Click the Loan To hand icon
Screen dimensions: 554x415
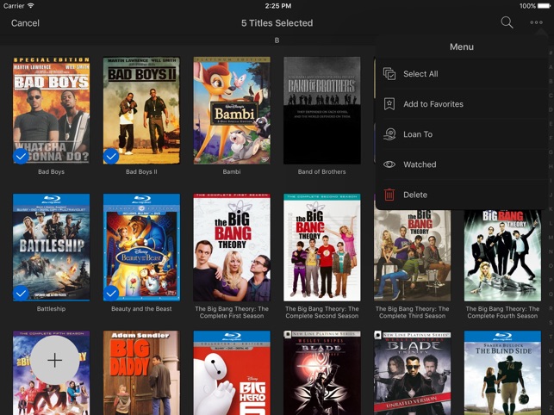[389, 134]
